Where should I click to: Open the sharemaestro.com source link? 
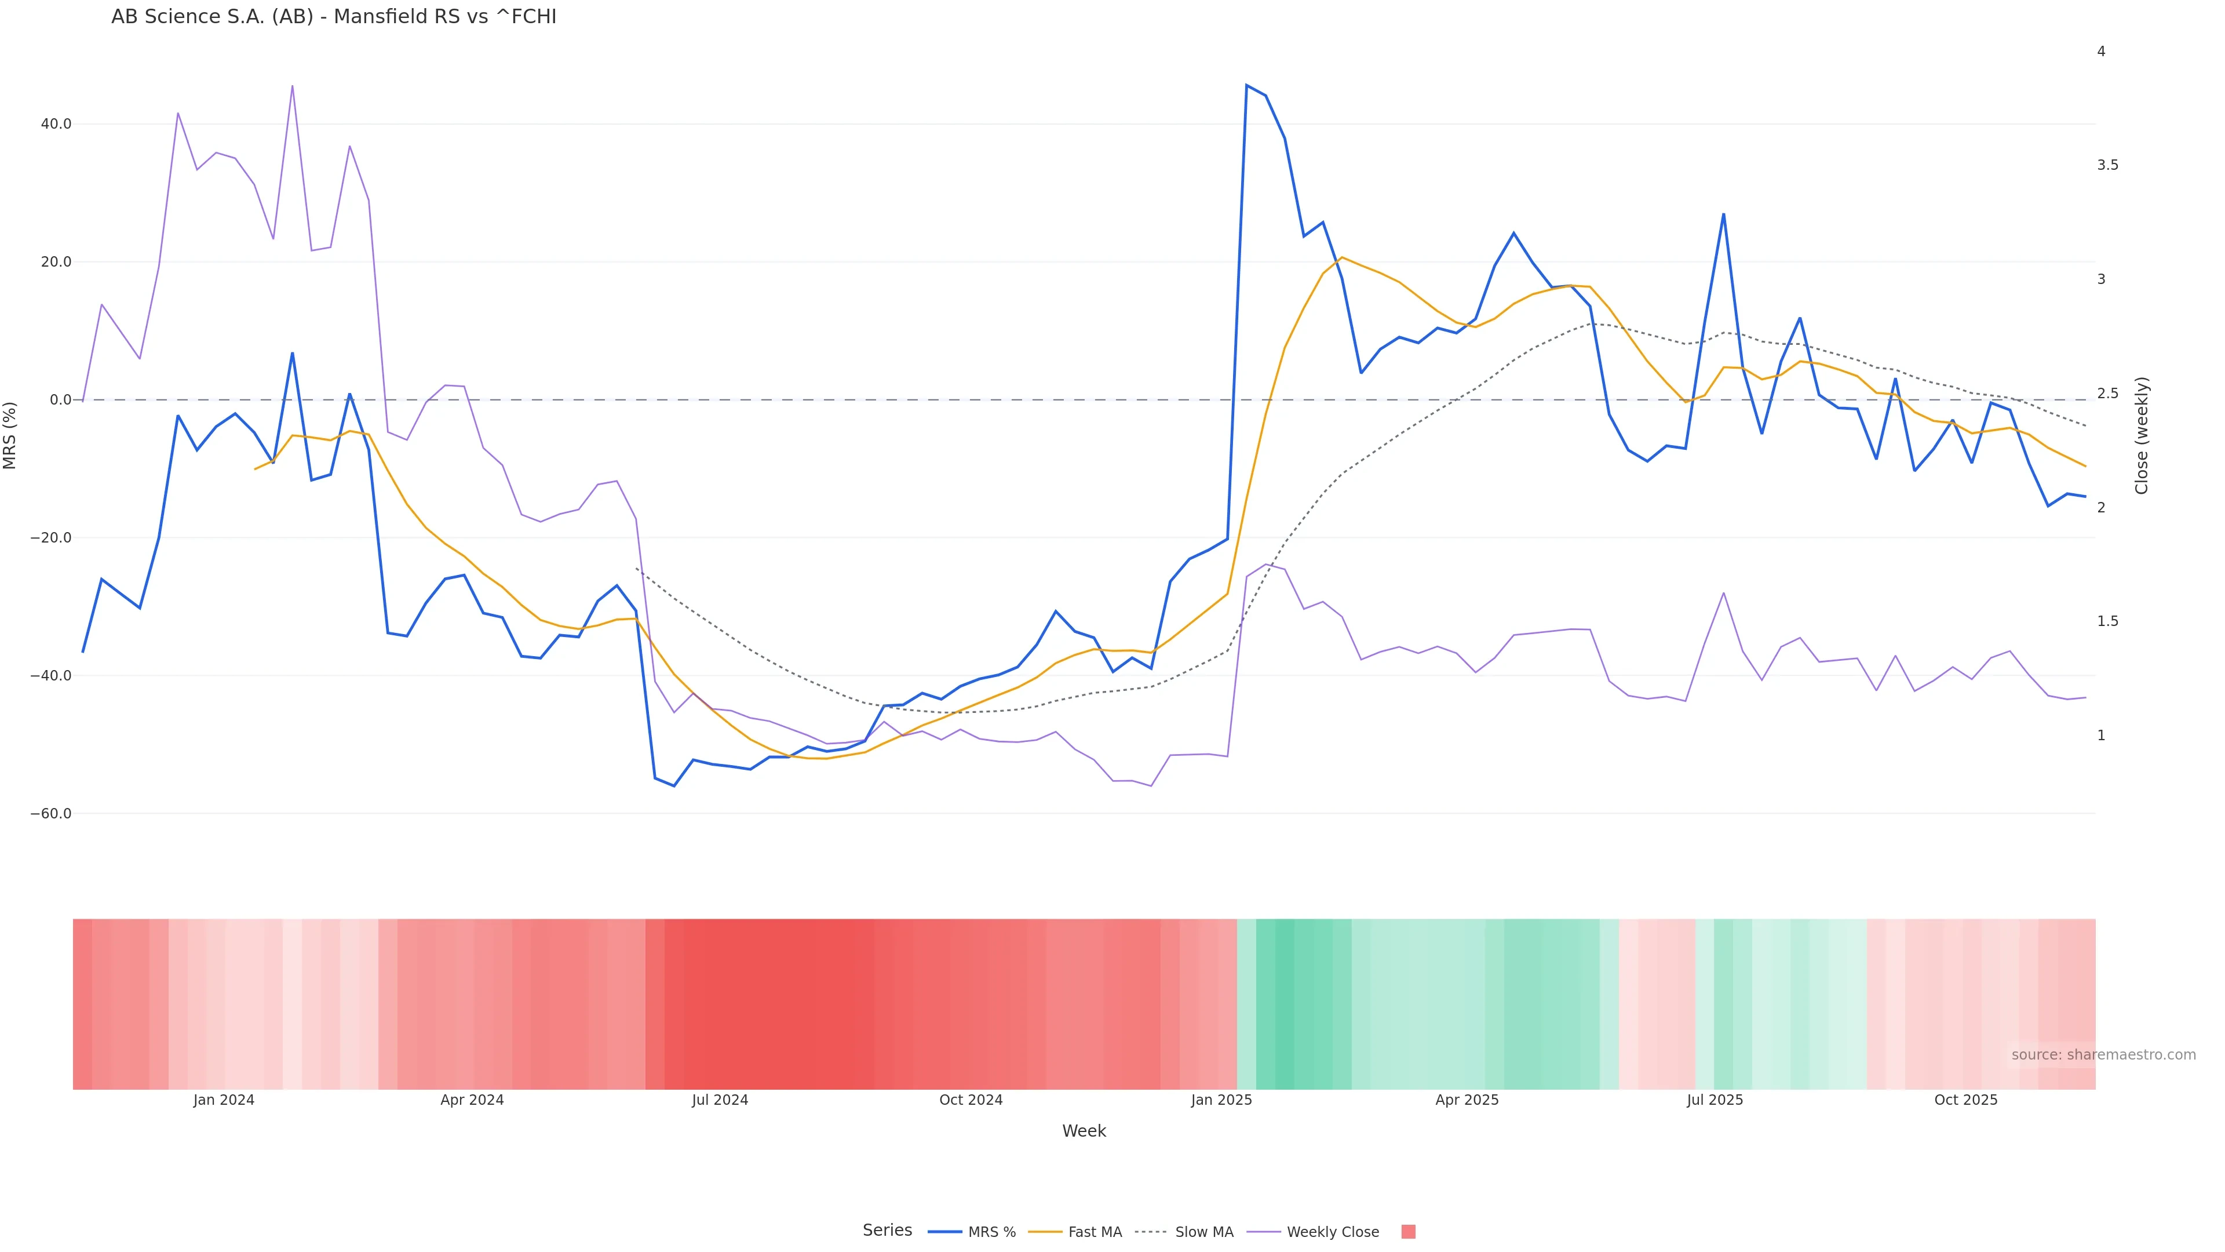(x=2102, y=1055)
